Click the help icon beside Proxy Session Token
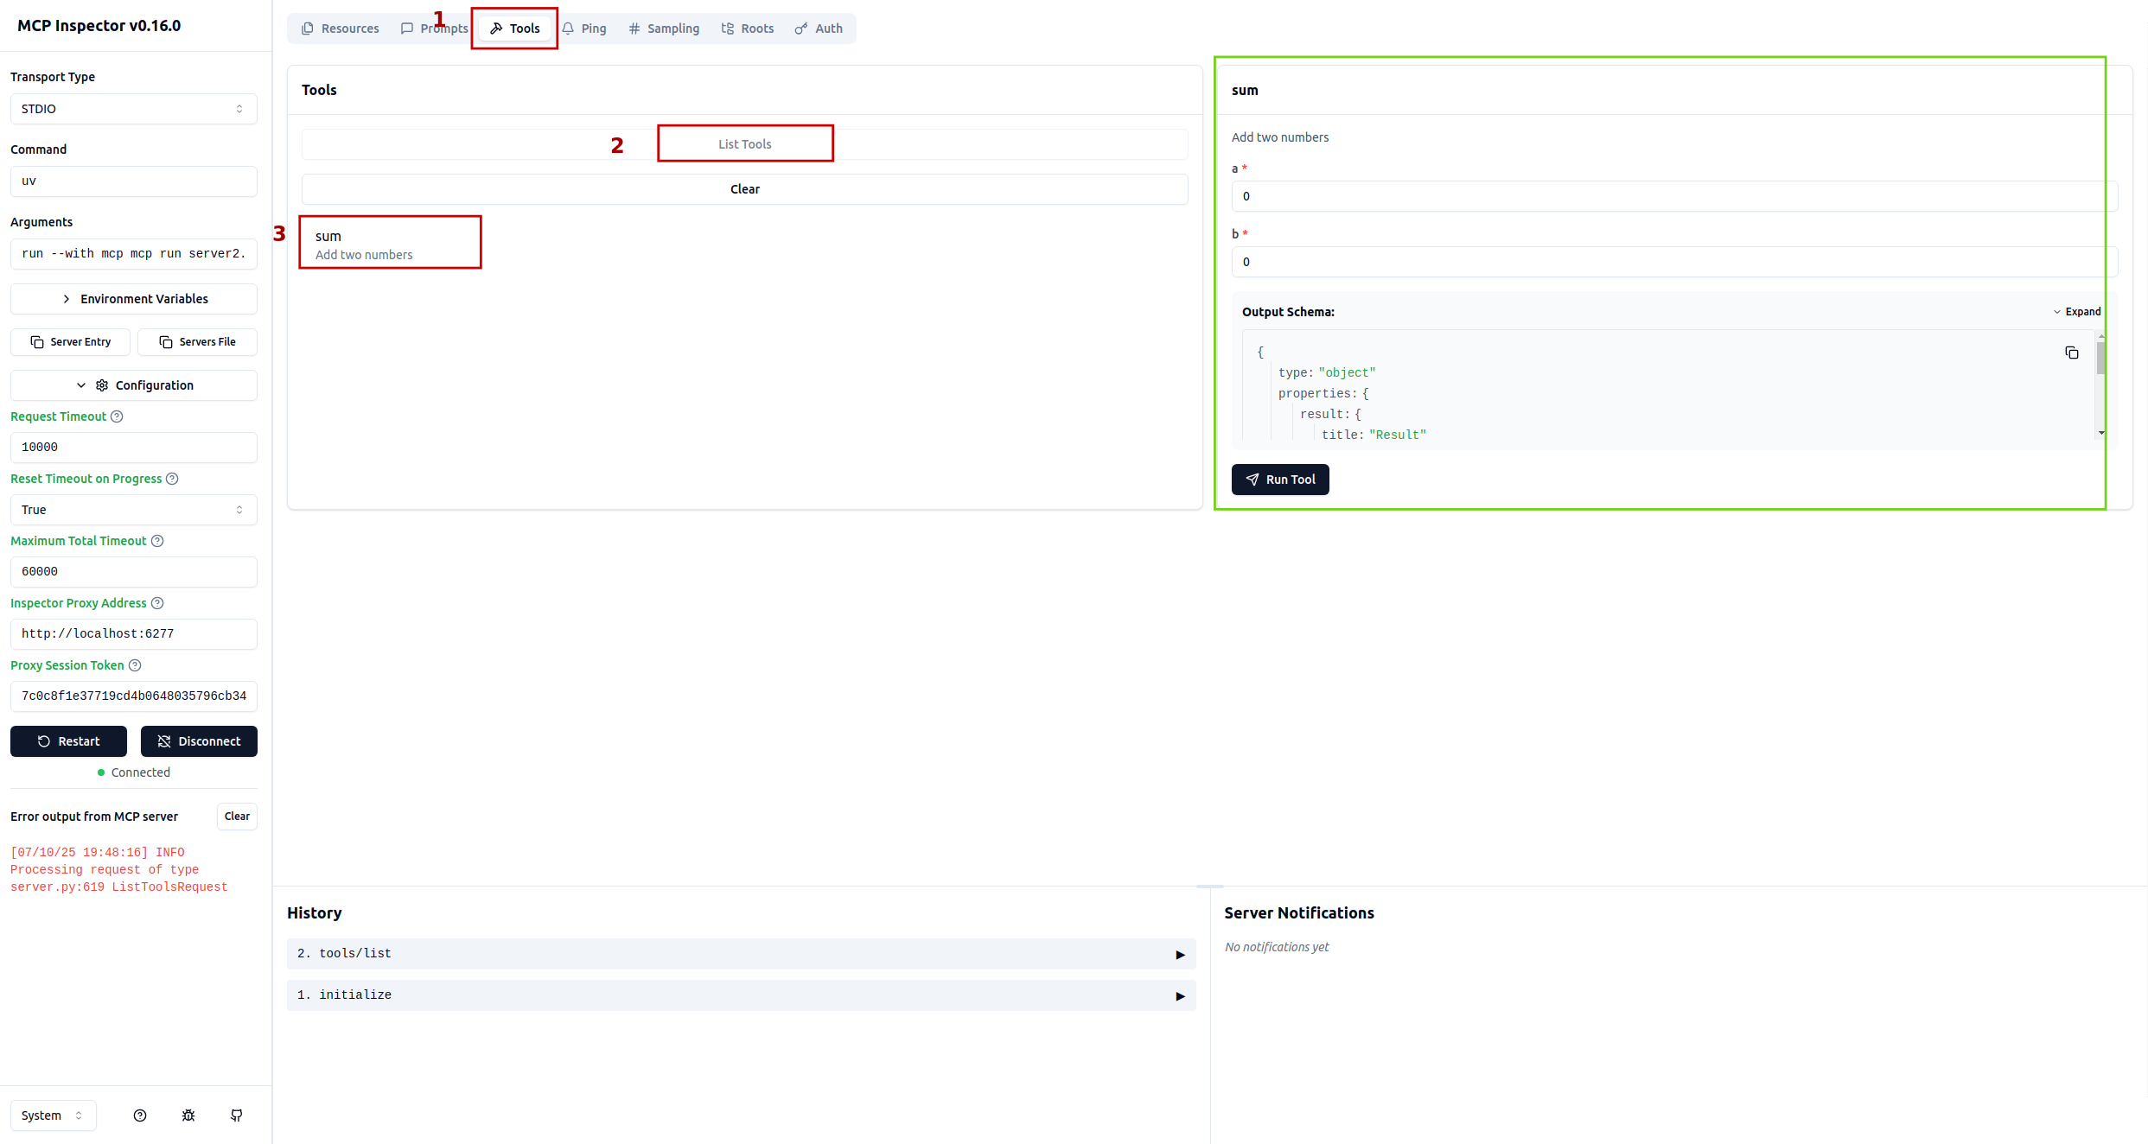 click(135, 665)
